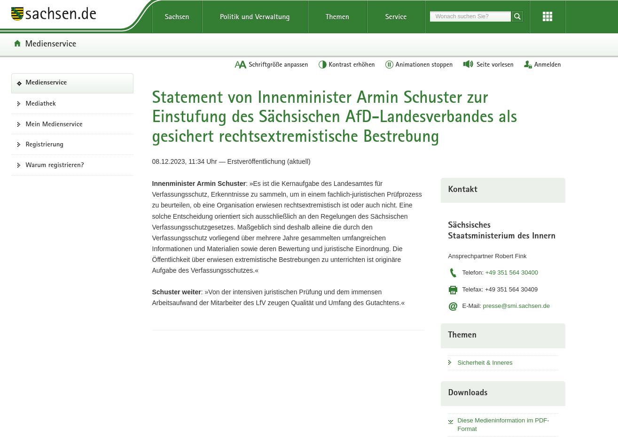Click the Wonach suchen Sie search field

click(470, 16)
